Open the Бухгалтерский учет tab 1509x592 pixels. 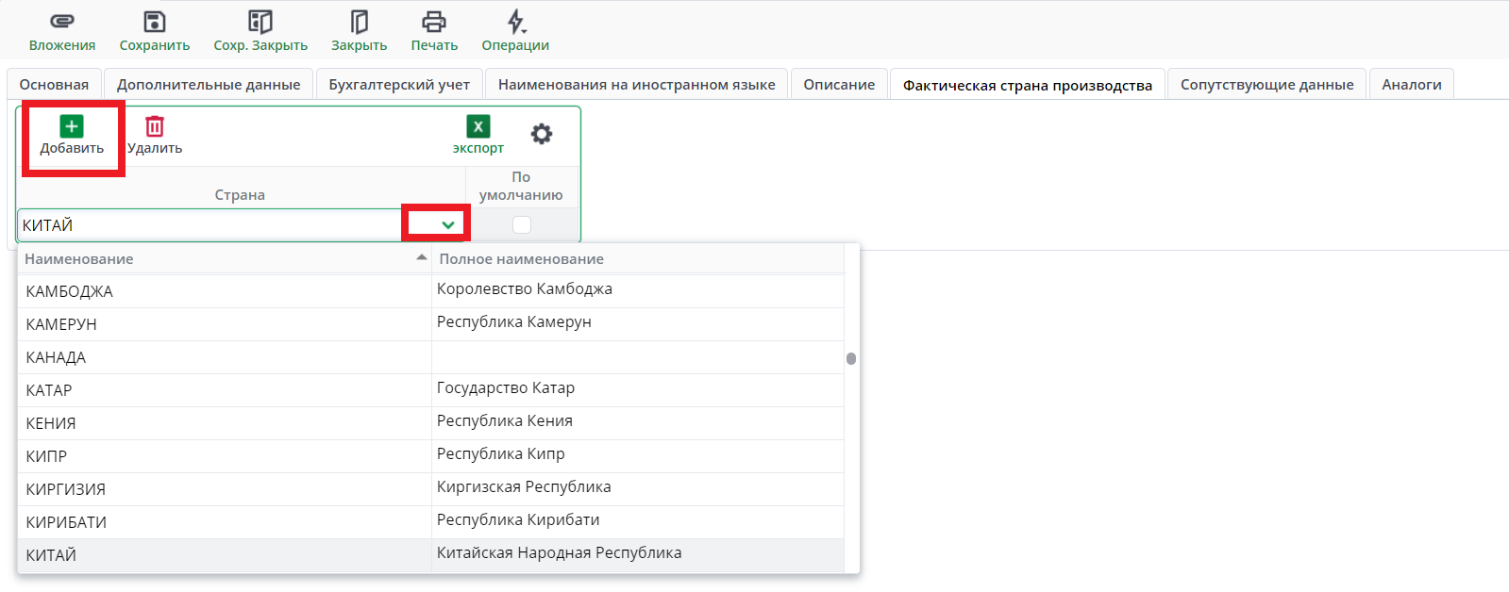point(399,85)
